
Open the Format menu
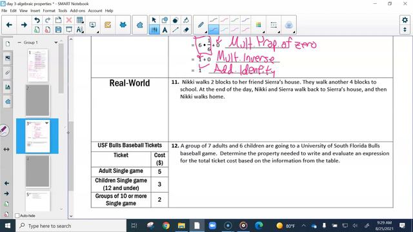[x=49, y=11]
